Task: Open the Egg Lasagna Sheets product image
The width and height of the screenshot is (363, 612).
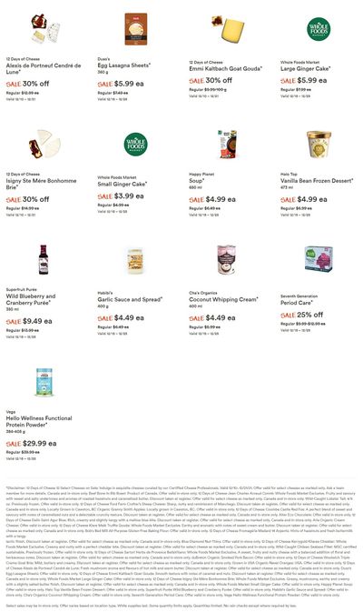Action: 136,29
